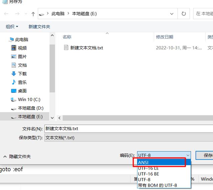Click the text file icon of 新建文本文档.txt

66,48
